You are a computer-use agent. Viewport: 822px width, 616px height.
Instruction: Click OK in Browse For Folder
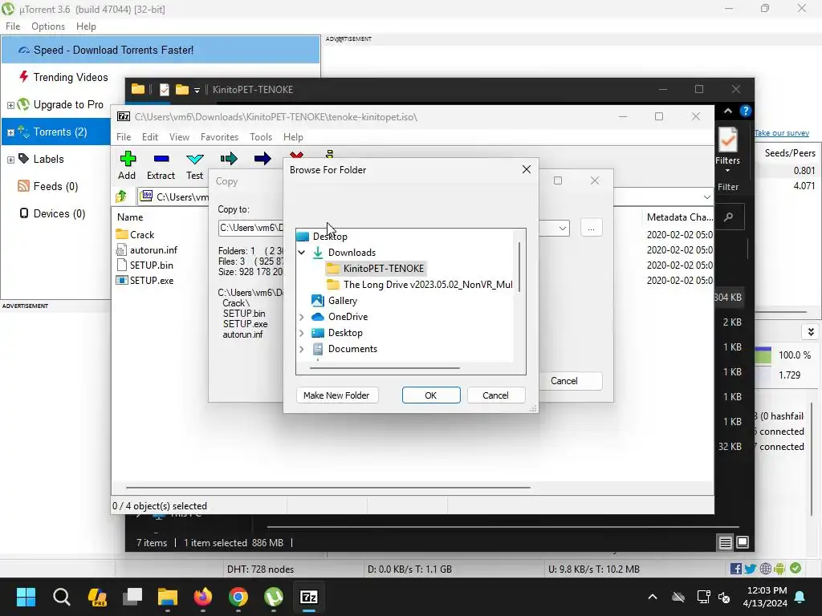[431, 395]
